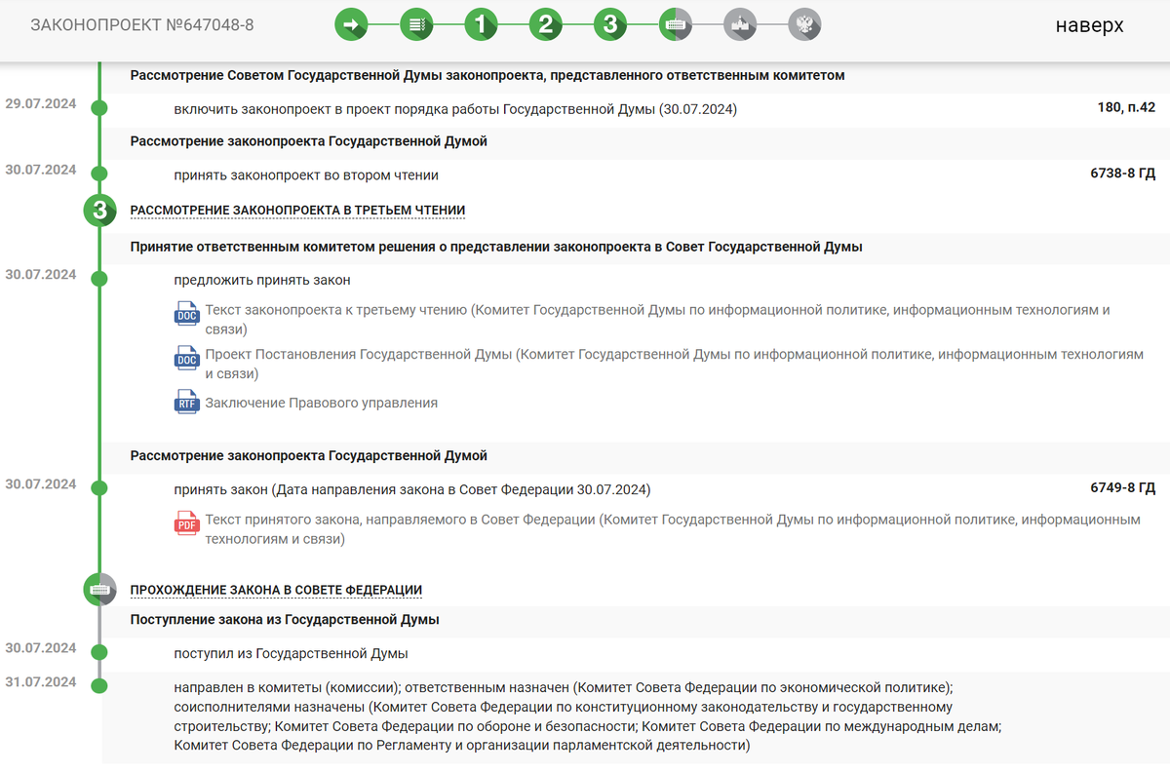Open publication stage coat-of-arms icon

(x=804, y=25)
